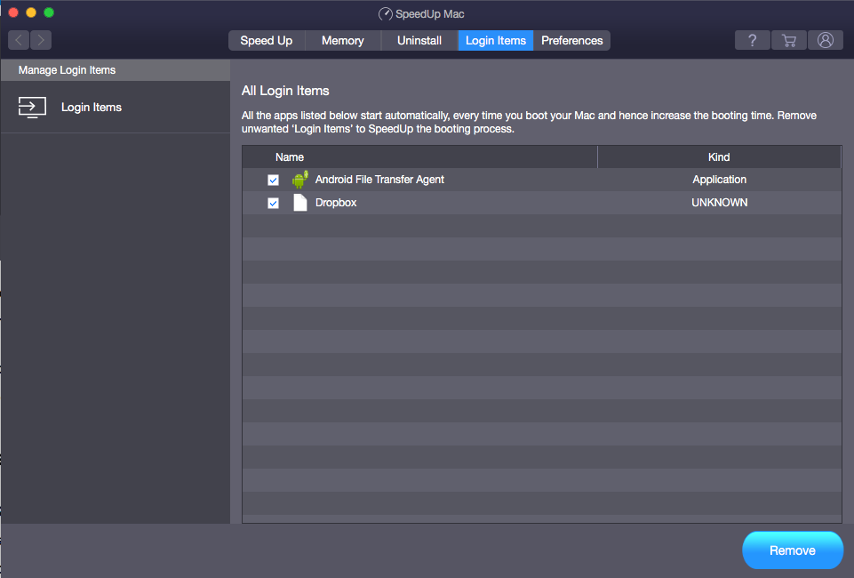Screen dimensions: 854x578
Task: Click the Dropbox document icon
Action: point(299,202)
